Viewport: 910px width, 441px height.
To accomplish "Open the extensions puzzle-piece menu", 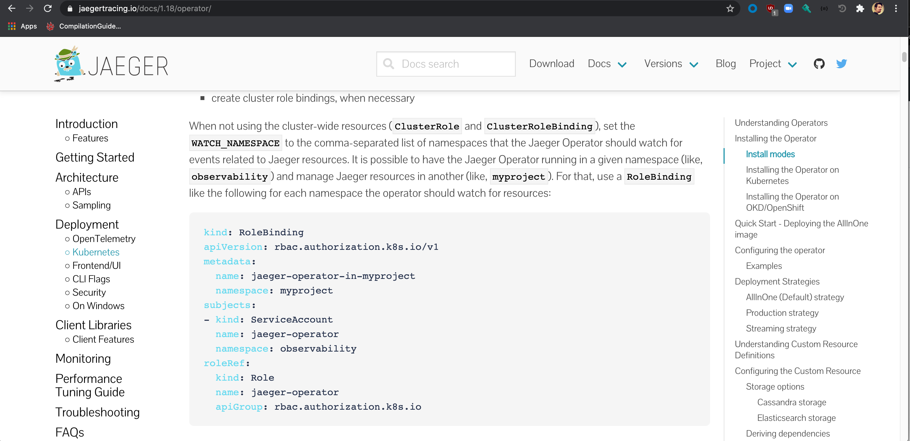I will (x=860, y=8).
